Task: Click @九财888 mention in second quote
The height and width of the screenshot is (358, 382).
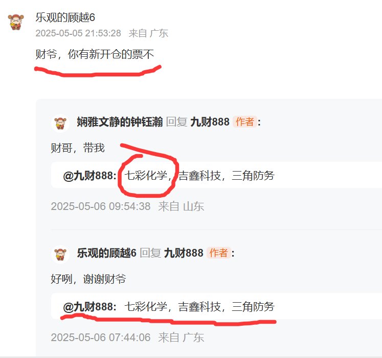Action: point(89,307)
